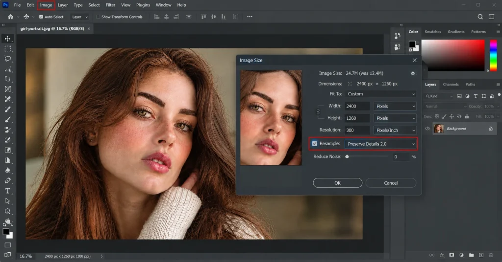Select the Zoom tool
The width and height of the screenshot is (502, 262).
coord(7,211)
